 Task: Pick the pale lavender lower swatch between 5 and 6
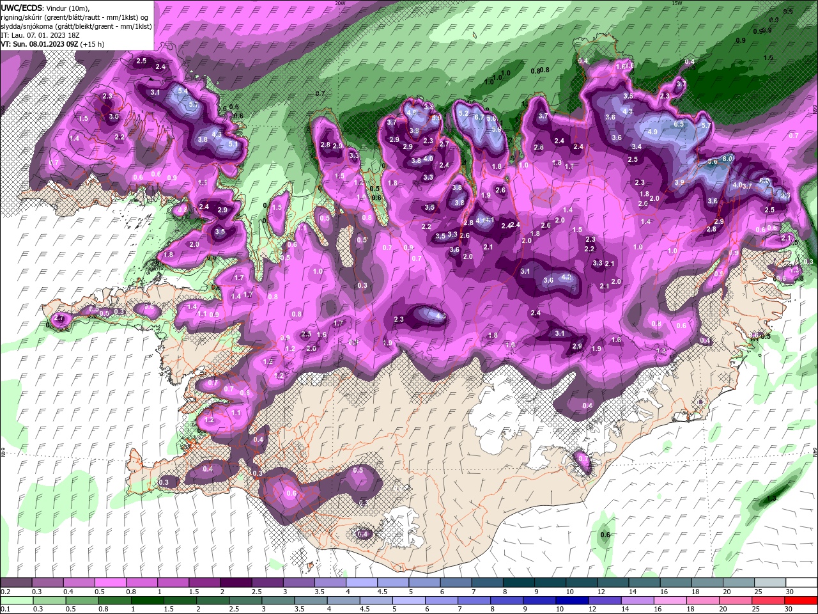(x=408, y=601)
